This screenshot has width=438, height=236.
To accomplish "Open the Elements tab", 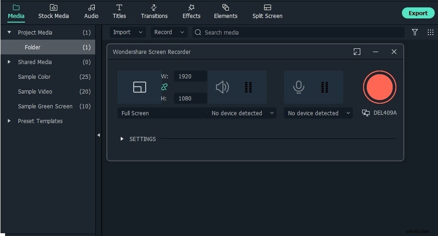I will [x=225, y=12].
